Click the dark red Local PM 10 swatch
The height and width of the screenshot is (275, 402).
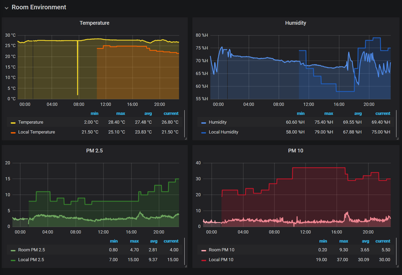[204, 260]
